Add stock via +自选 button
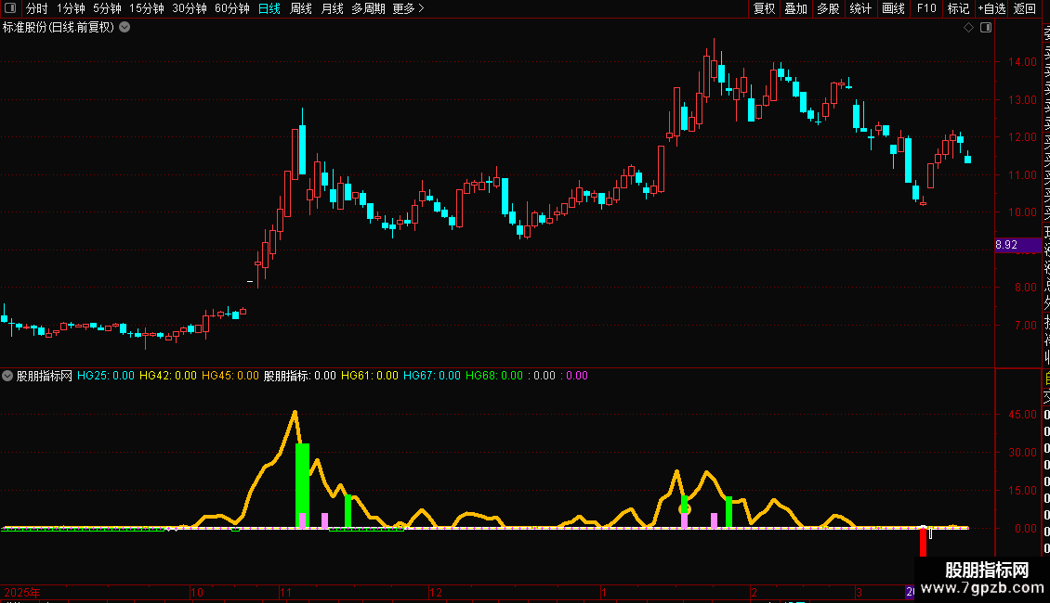 (991, 8)
